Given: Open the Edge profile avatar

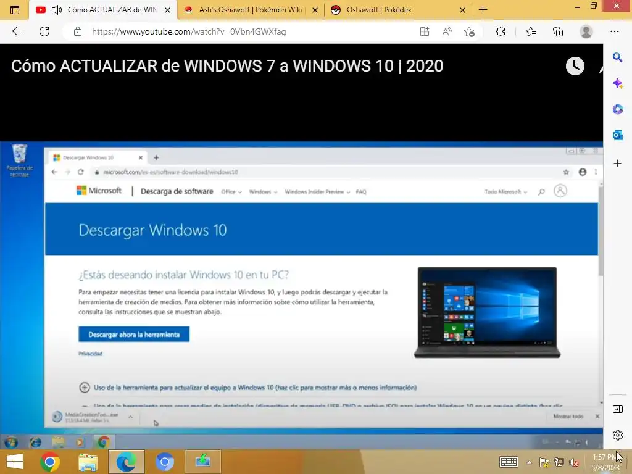Looking at the screenshot, I should coord(586,31).
